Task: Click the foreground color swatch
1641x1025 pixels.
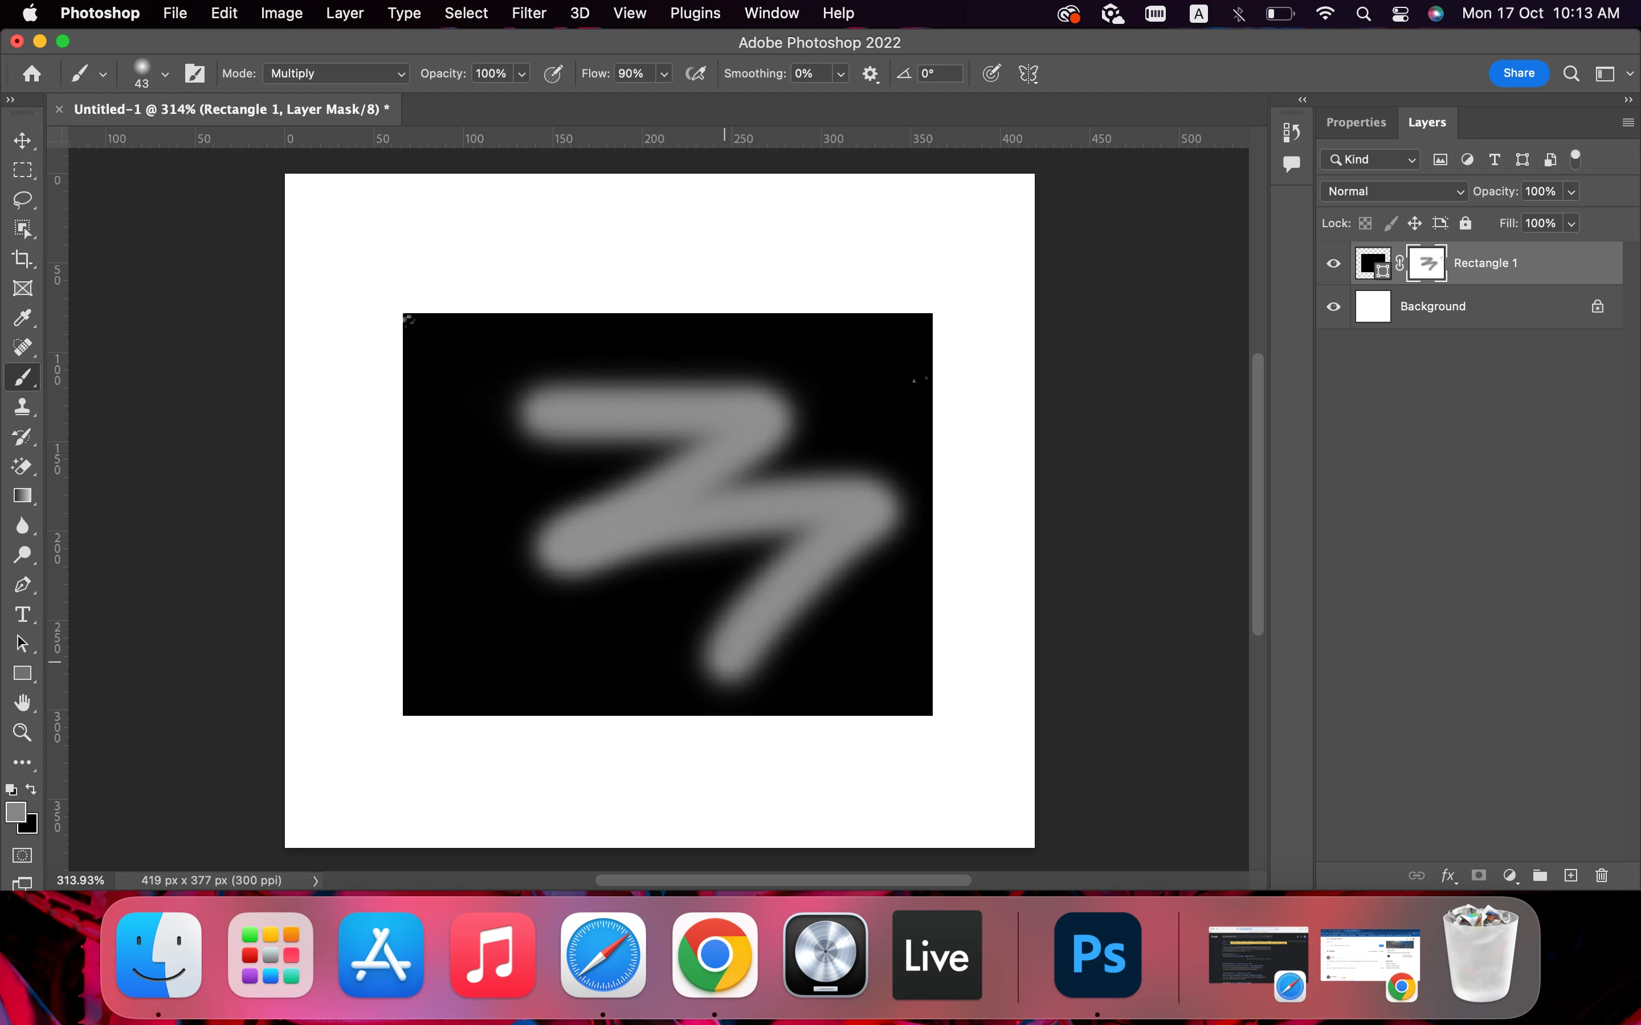Action: (15, 811)
